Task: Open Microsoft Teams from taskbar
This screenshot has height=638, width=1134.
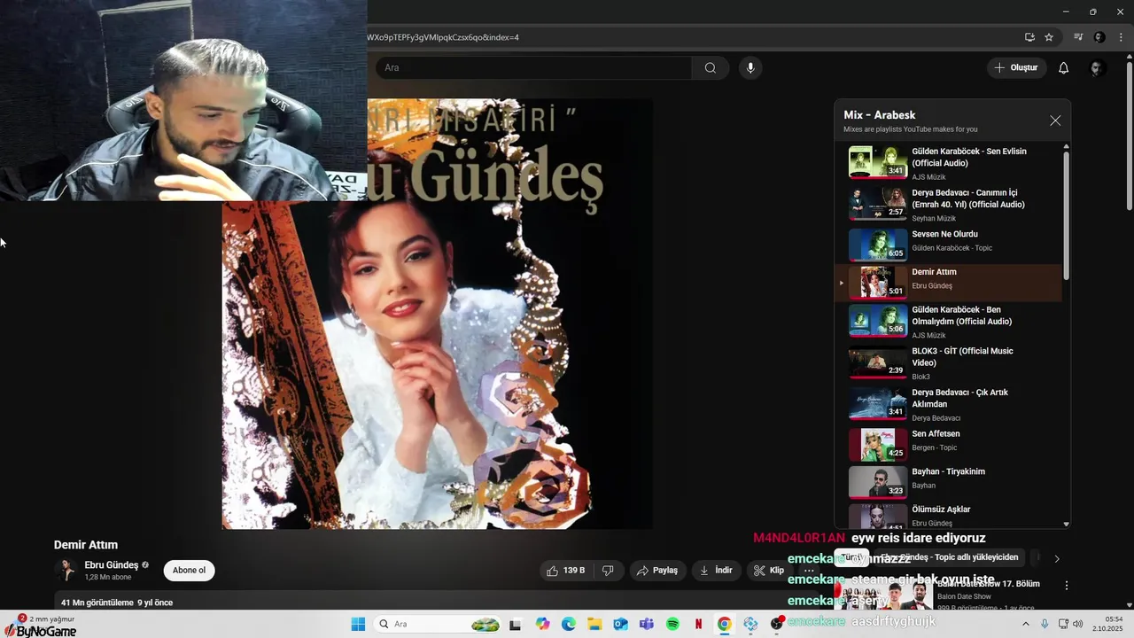Action: pos(647,624)
